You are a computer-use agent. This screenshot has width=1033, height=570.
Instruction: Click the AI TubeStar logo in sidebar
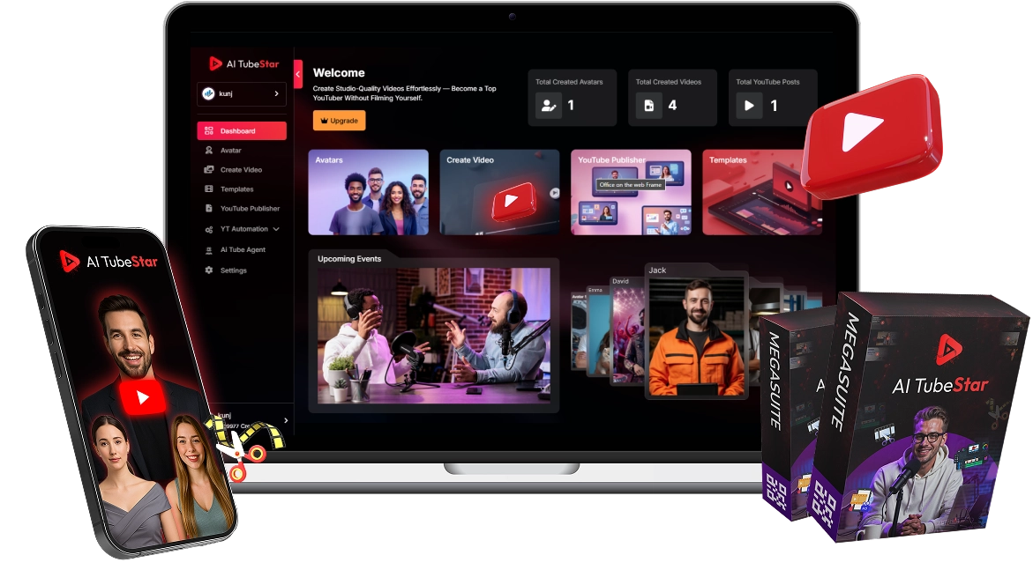[243, 63]
